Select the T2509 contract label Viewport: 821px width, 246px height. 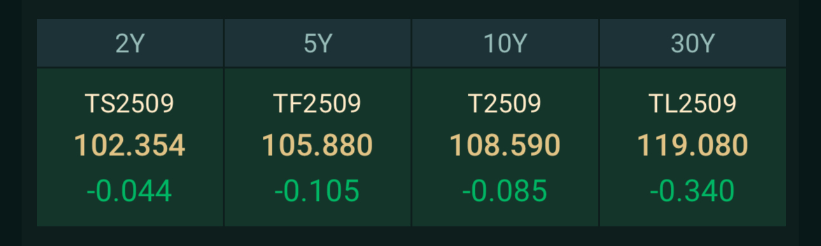(505, 103)
